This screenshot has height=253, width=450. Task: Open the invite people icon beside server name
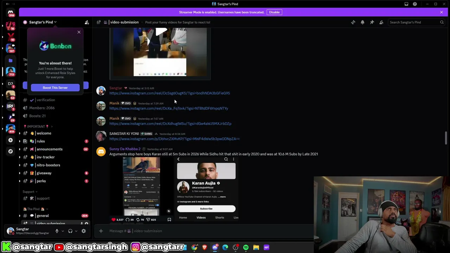coord(87,22)
